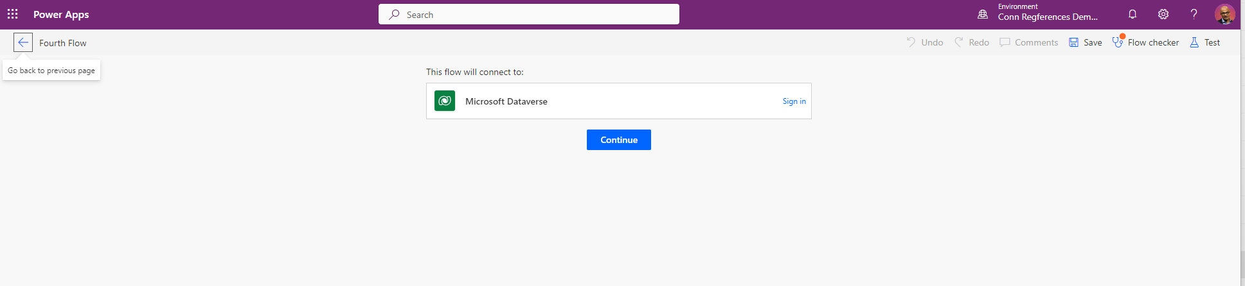The height and width of the screenshot is (286, 1245).
Task: Open the Help question mark
Action: point(1194,14)
